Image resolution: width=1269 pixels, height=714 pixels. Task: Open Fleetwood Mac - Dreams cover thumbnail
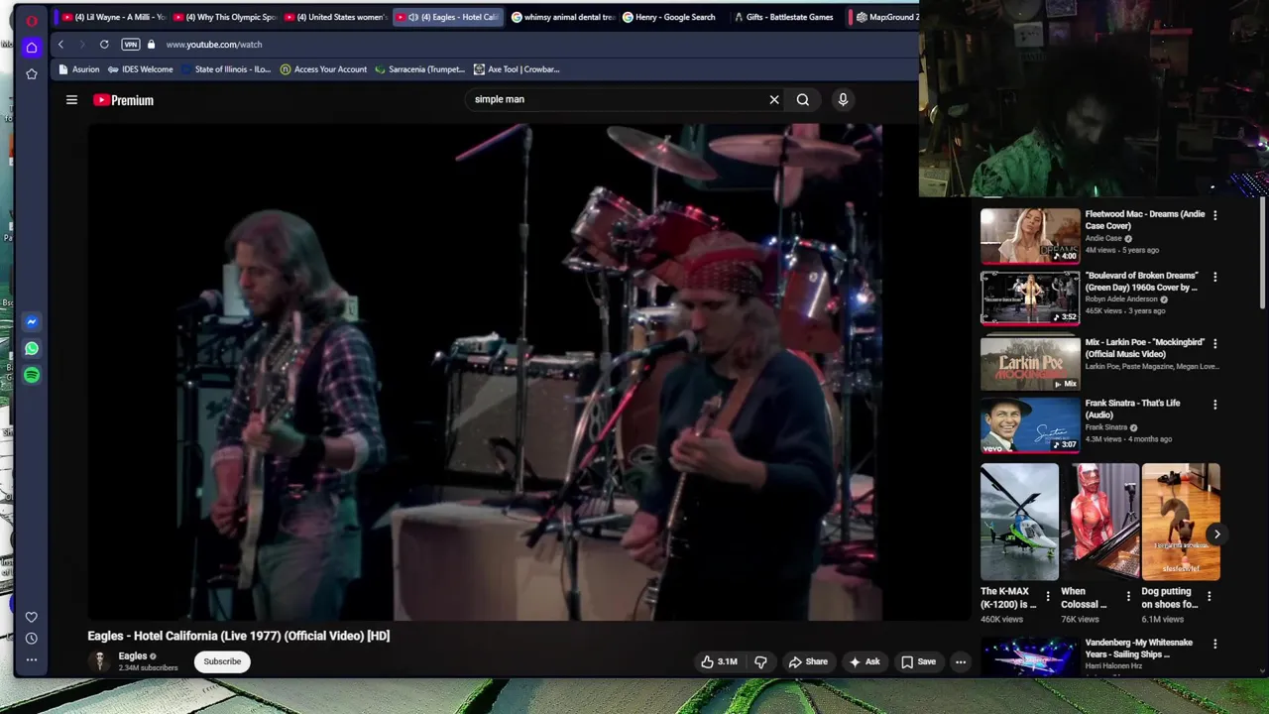[1030, 236]
